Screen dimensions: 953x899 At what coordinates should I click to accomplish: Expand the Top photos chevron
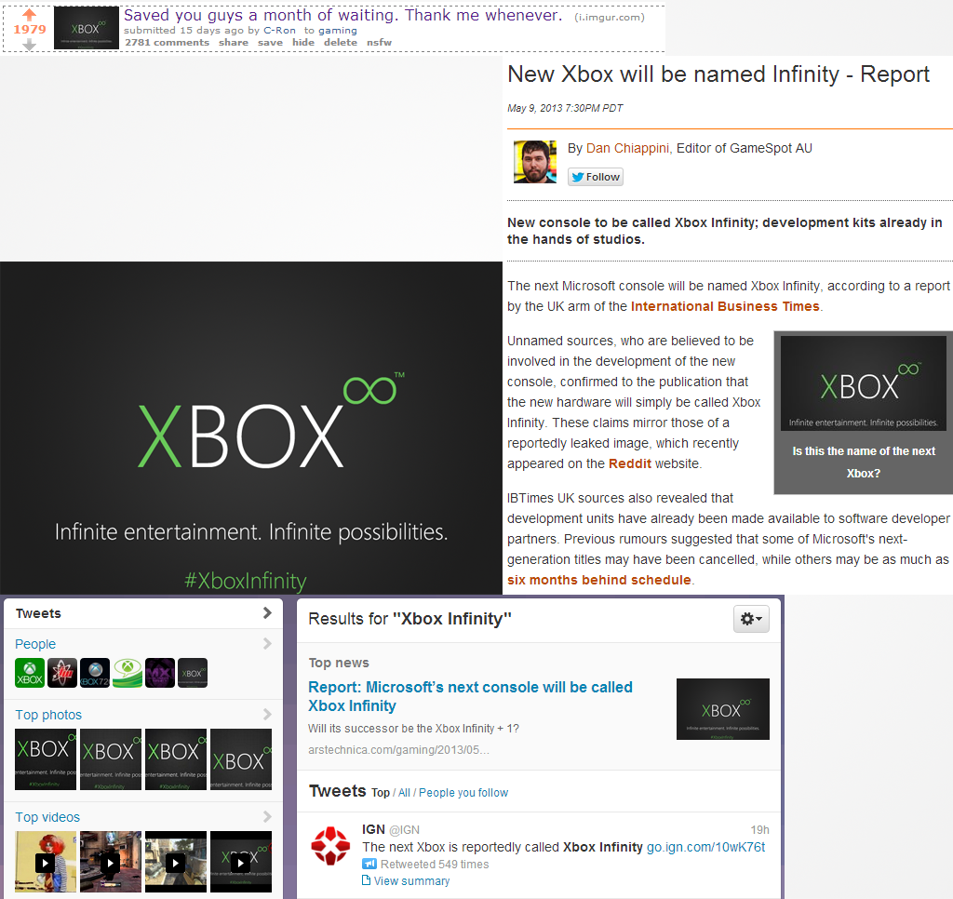coord(267,714)
